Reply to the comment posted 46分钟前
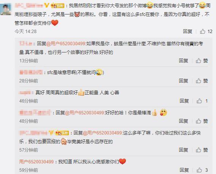Viewport: 216px width, 174px height. coord(184,101)
